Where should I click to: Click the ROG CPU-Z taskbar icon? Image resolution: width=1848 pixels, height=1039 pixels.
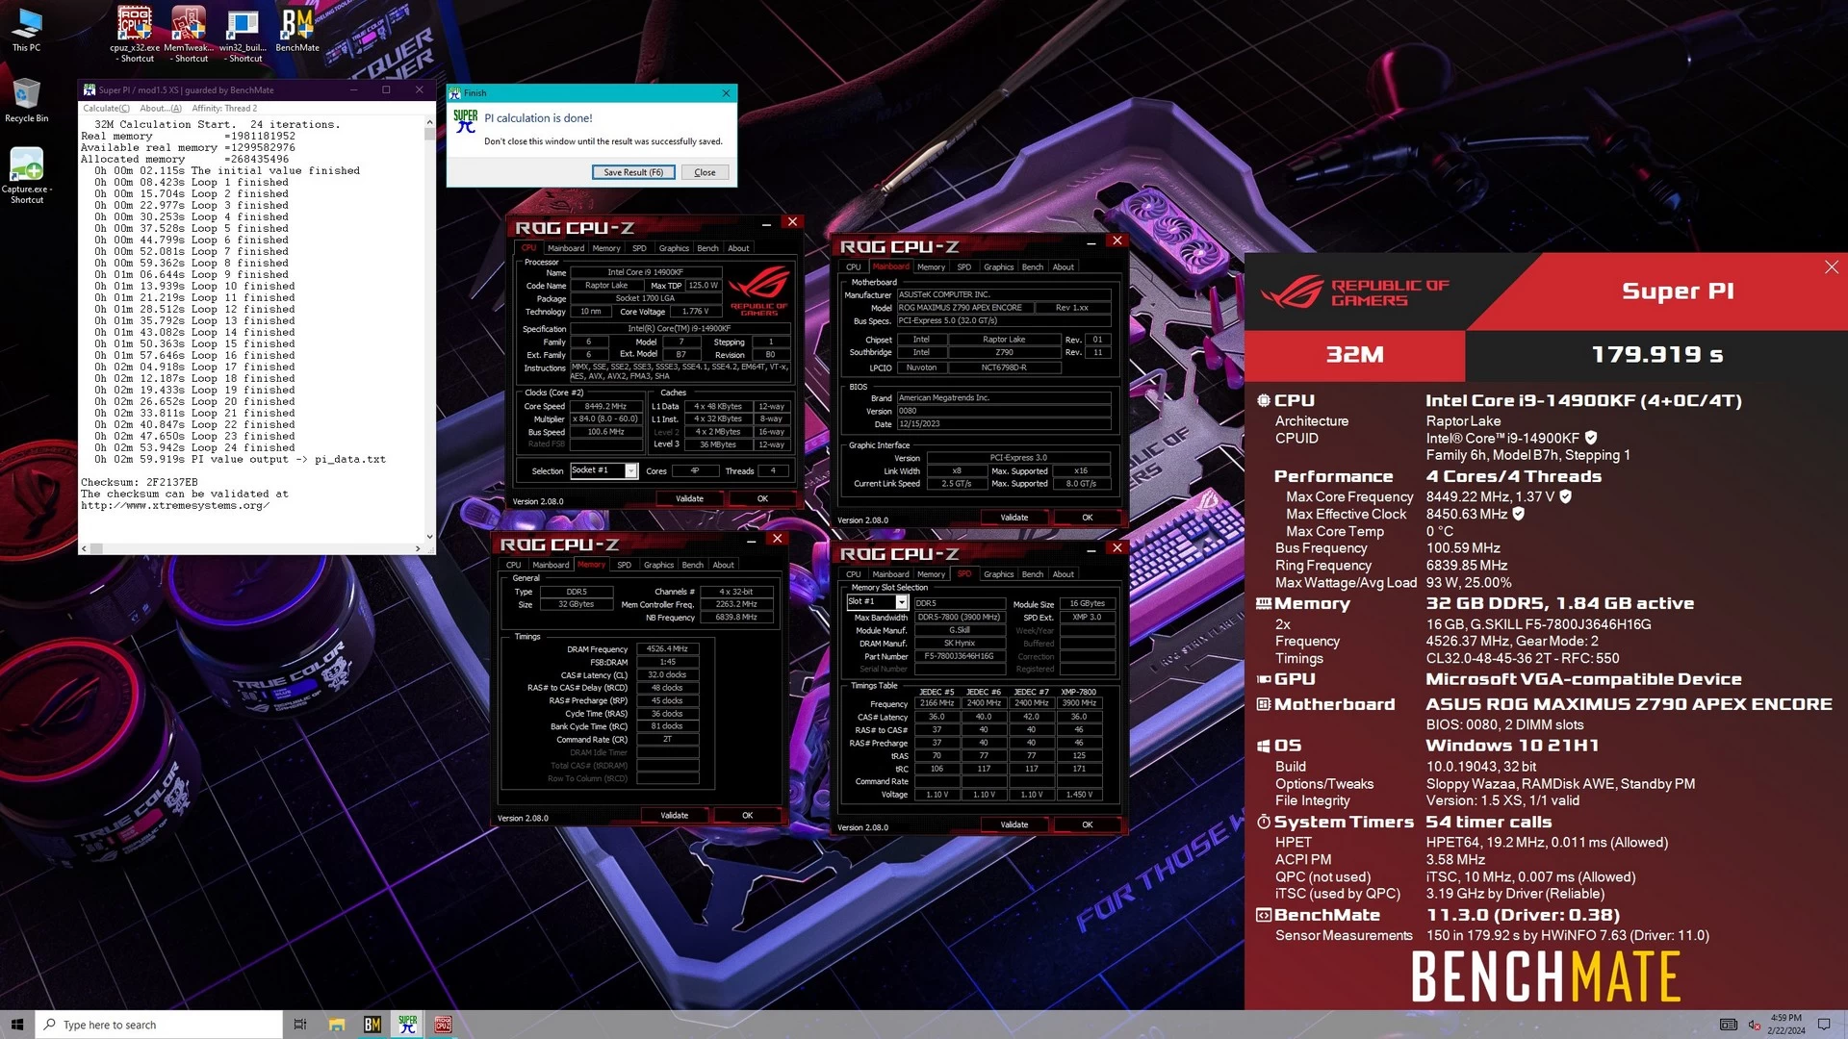[443, 1025]
